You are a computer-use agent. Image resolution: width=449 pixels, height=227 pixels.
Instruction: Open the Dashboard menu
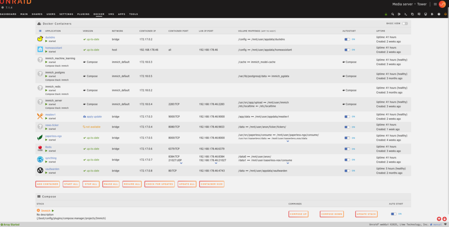pyautogui.click(x=8, y=14)
